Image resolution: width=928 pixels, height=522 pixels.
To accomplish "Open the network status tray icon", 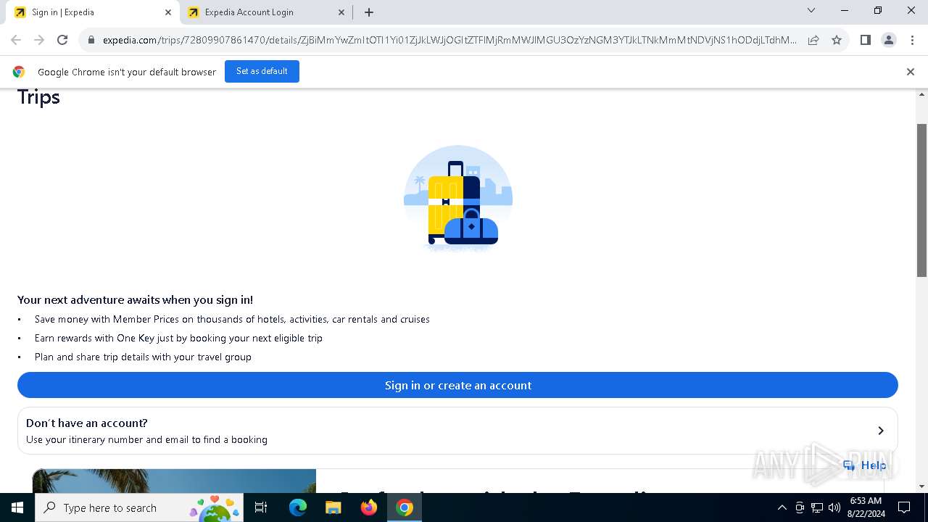I will pos(817,507).
